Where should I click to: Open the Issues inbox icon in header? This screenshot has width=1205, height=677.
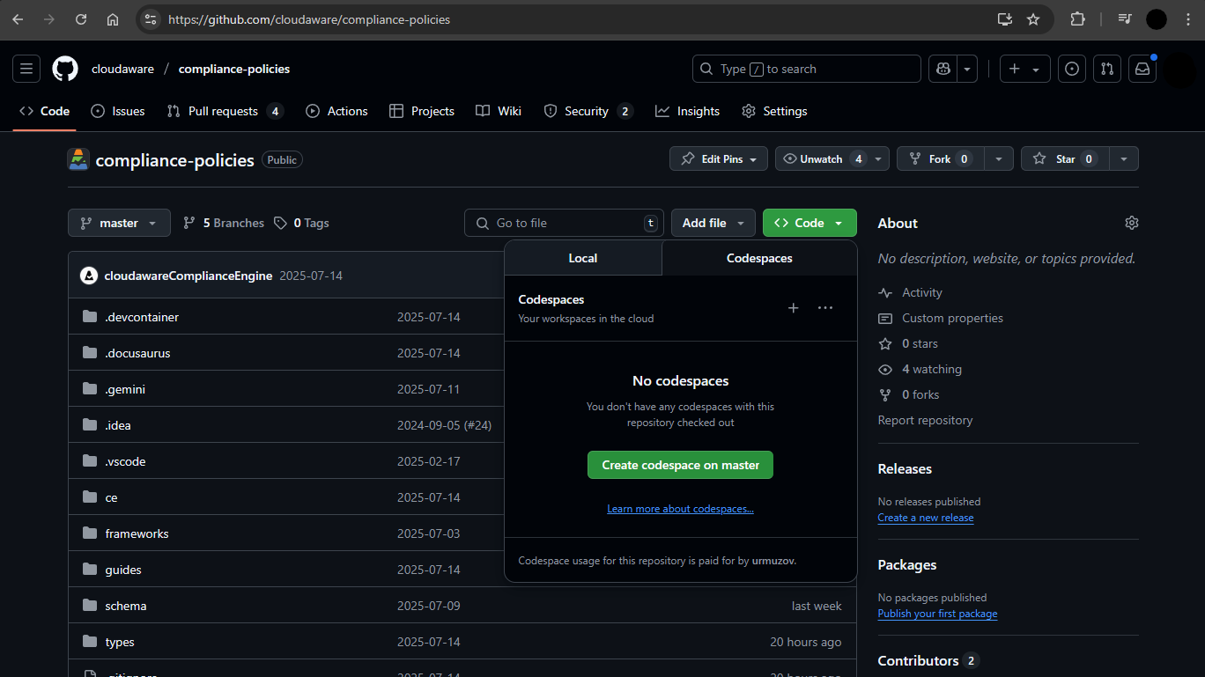click(1072, 69)
